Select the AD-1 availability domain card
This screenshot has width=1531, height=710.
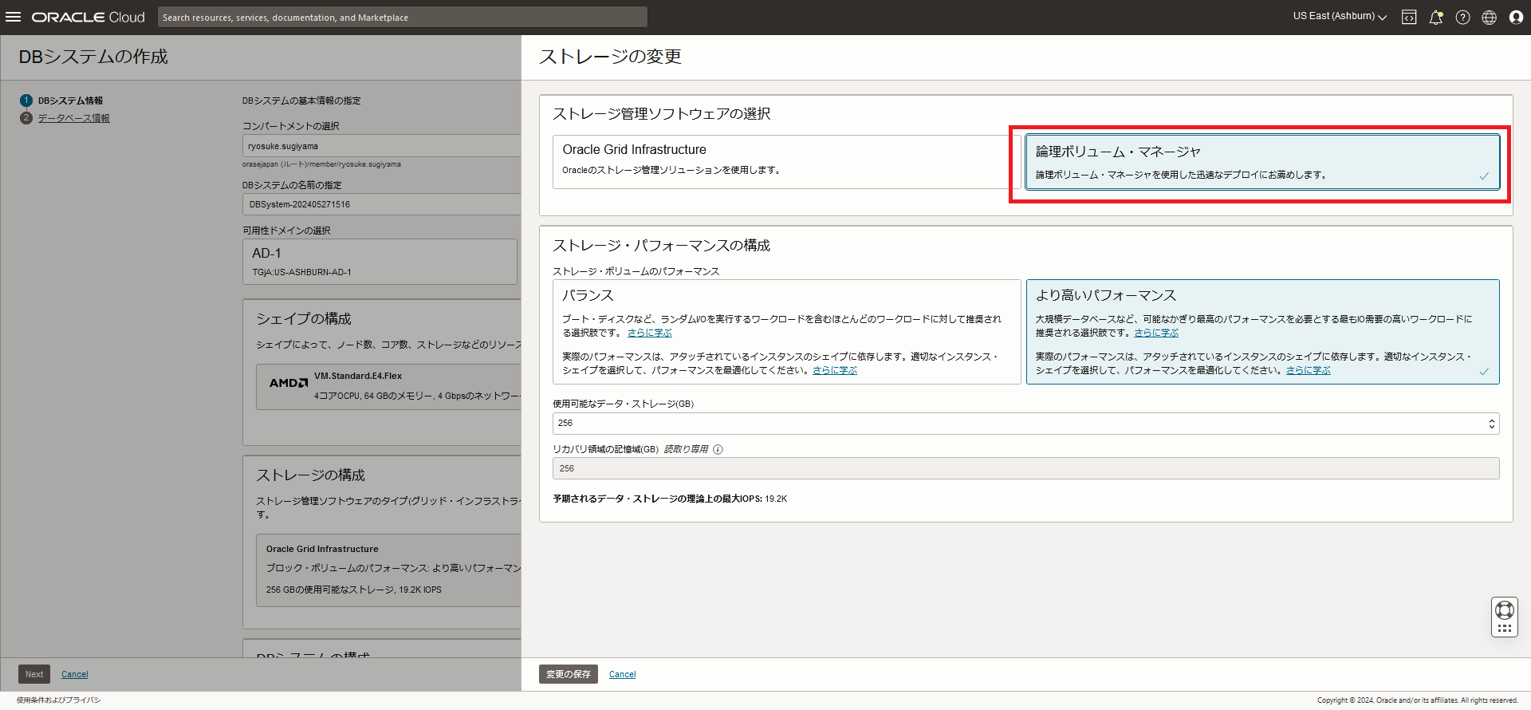380,262
